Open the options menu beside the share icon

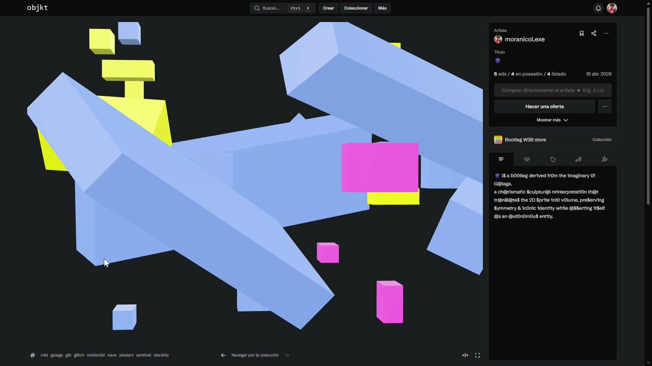point(606,33)
